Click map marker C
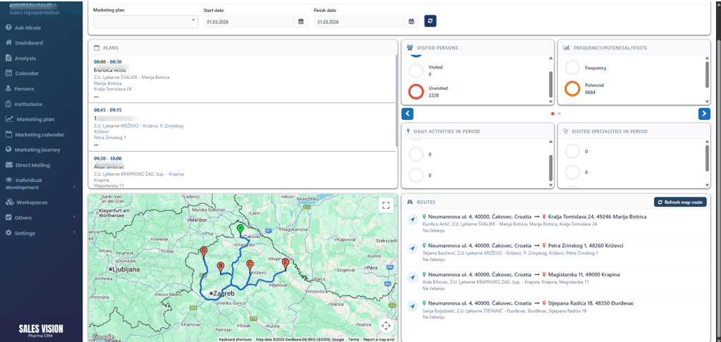This screenshot has width=721, height=342. (x=250, y=266)
